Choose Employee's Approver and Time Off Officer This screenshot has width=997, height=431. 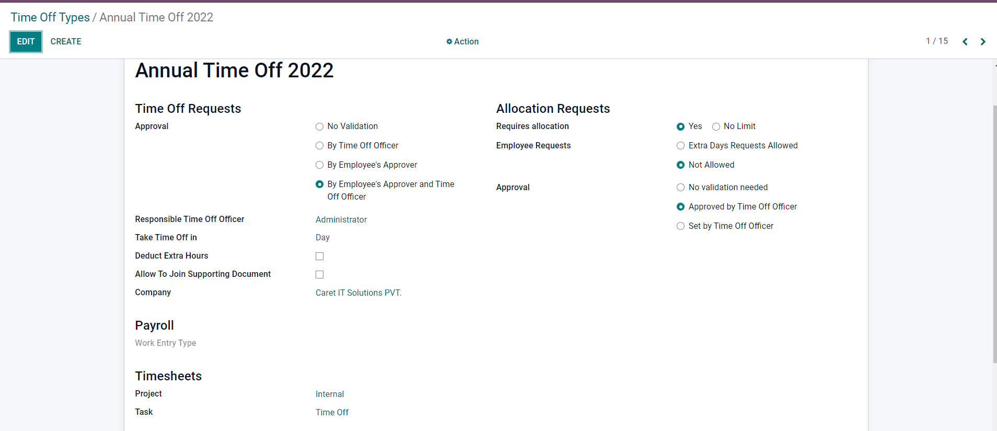(x=320, y=184)
